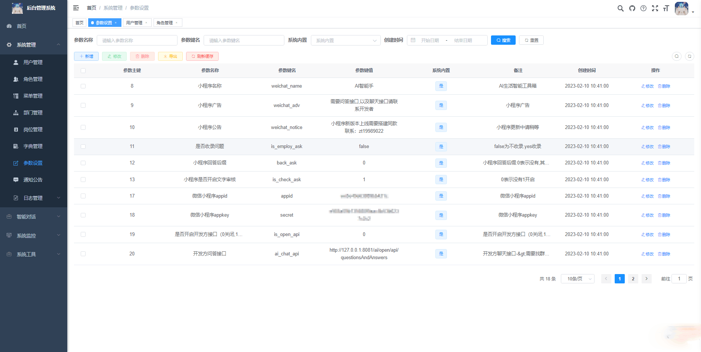The width and height of the screenshot is (701, 352).
Task: Select all rows with header checkbox
Action: point(83,70)
